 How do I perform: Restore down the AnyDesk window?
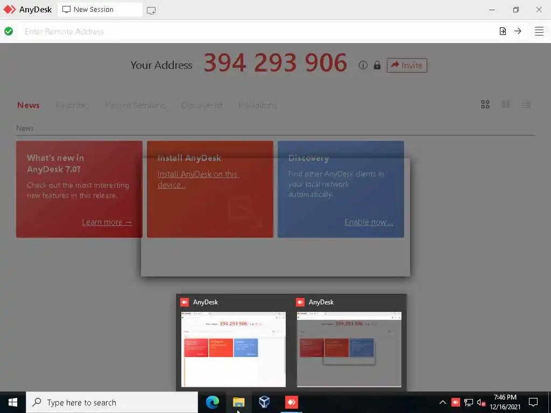[515, 10]
